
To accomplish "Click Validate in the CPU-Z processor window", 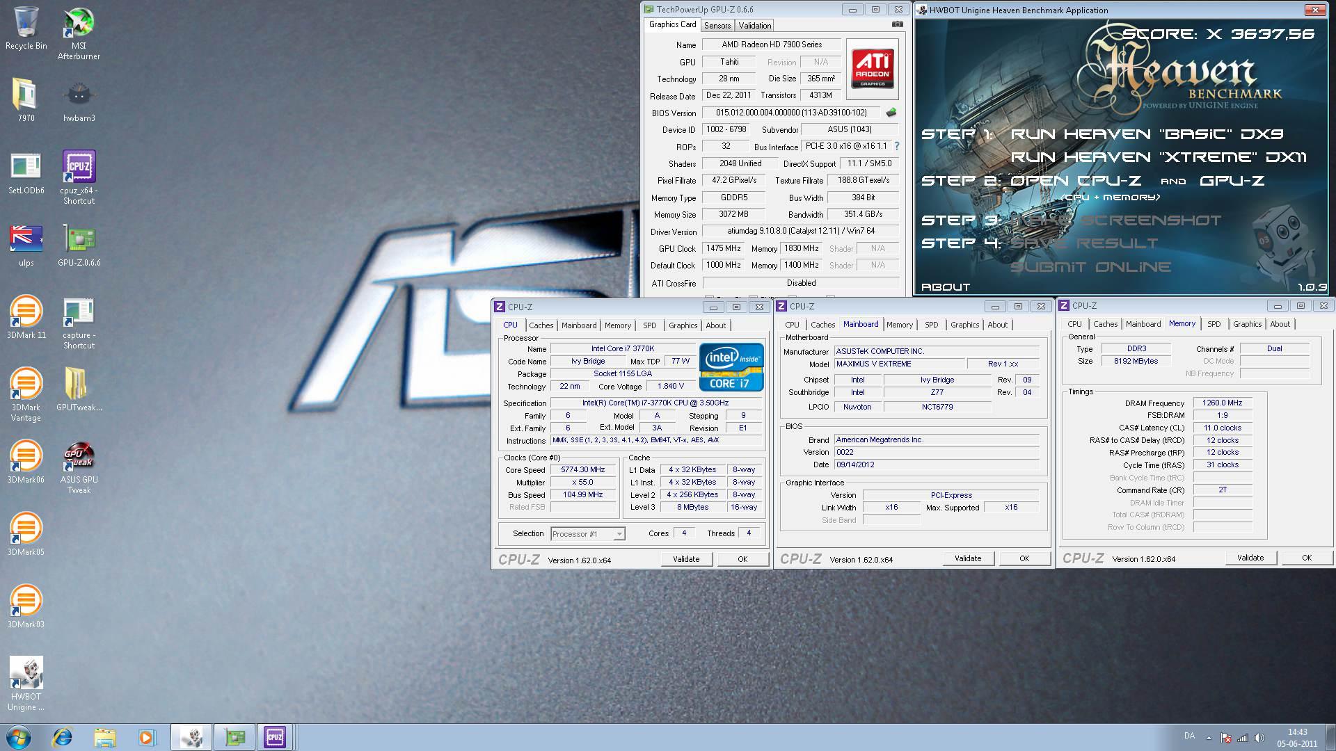I will tap(686, 559).
